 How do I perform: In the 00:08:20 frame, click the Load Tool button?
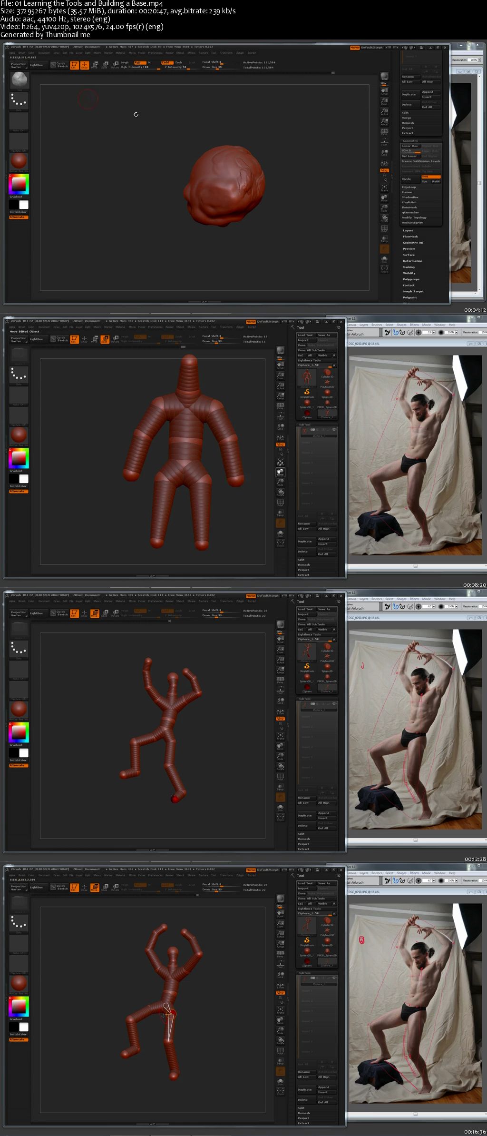click(x=307, y=335)
